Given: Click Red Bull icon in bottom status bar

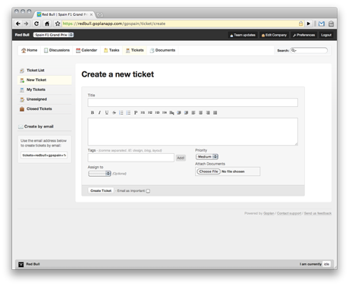Looking at the screenshot, I should point(20,264).
